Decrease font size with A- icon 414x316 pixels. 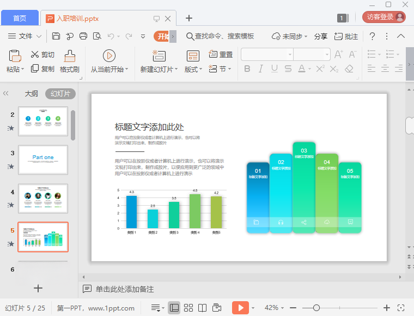(x=353, y=54)
